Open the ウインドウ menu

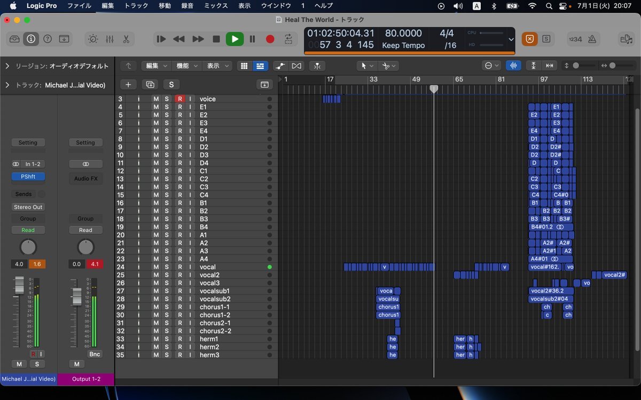[276, 6]
